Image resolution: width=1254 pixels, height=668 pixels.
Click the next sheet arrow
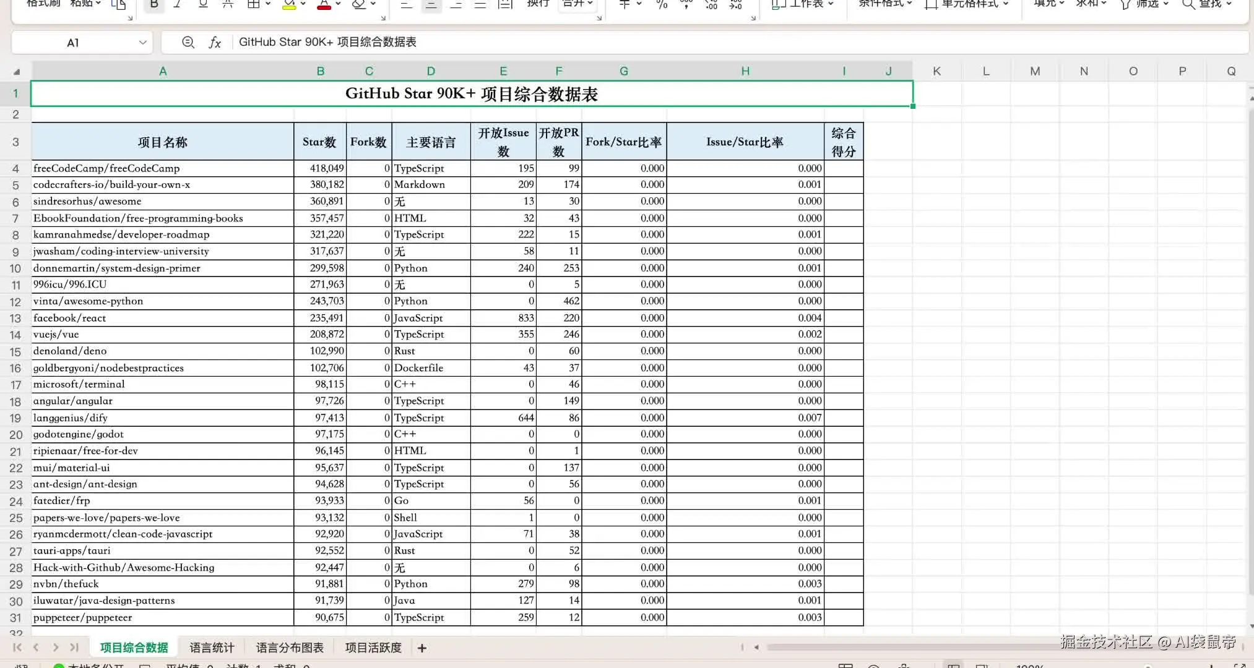[56, 647]
